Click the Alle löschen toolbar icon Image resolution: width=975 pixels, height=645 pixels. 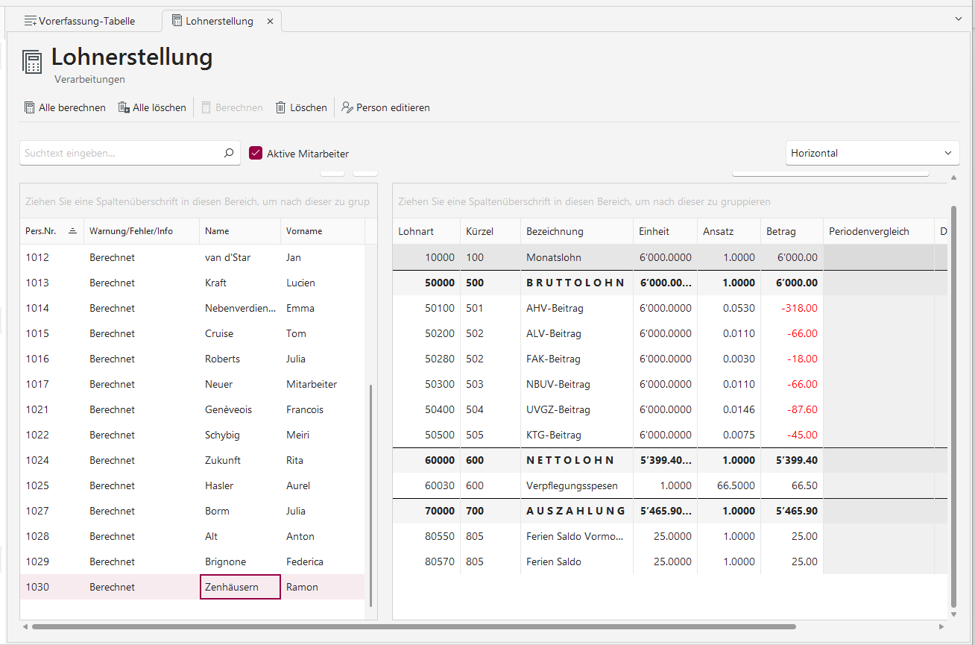124,107
